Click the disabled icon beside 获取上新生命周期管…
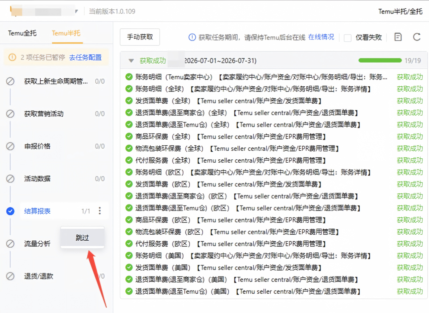 pyautogui.click(x=10, y=81)
